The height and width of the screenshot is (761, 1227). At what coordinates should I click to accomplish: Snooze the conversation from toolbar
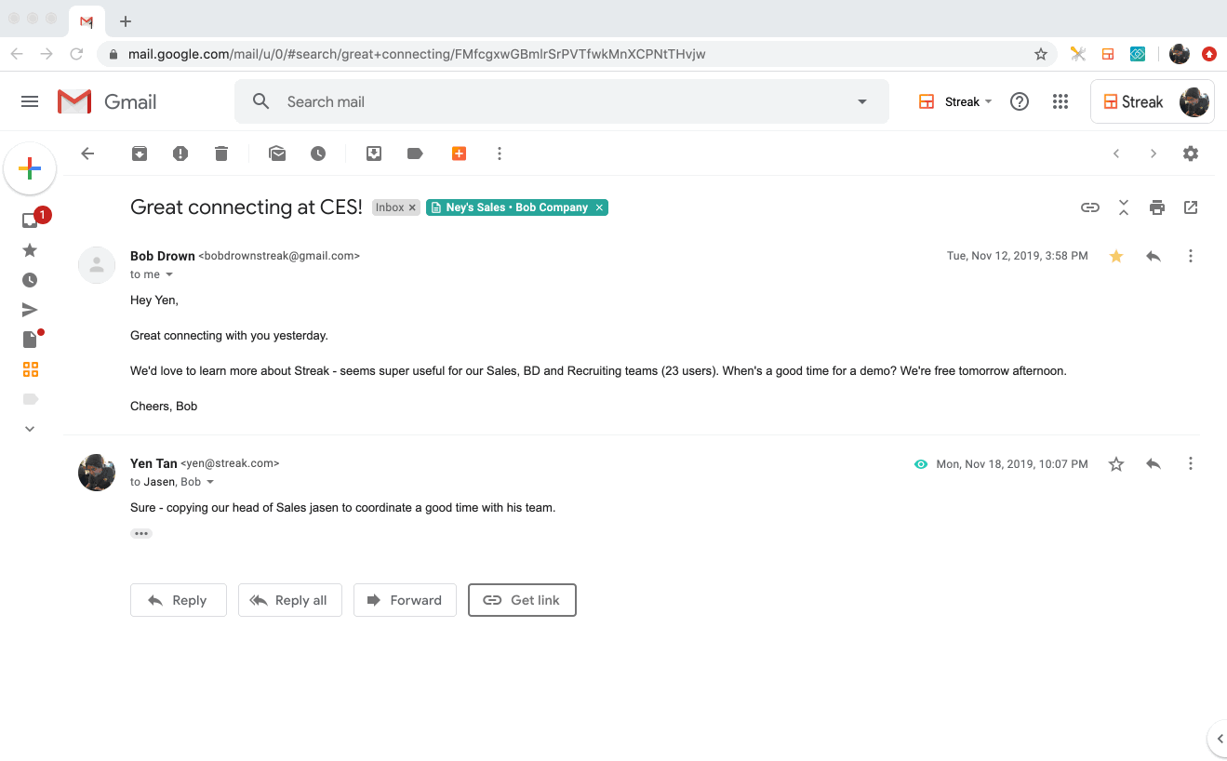(x=318, y=154)
